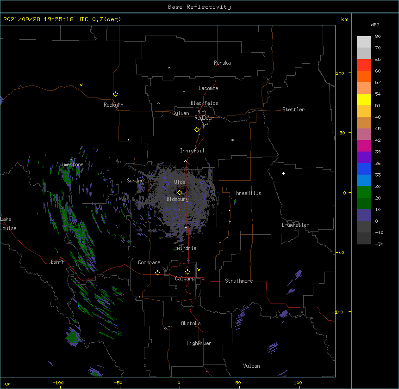Click the Stettler city label
The height and width of the screenshot is (389, 399).
[293, 109]
